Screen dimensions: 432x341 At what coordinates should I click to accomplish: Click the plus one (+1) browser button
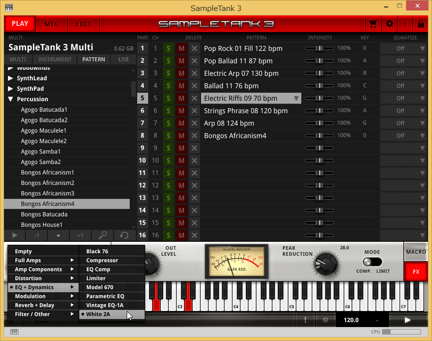coord(80,235)
